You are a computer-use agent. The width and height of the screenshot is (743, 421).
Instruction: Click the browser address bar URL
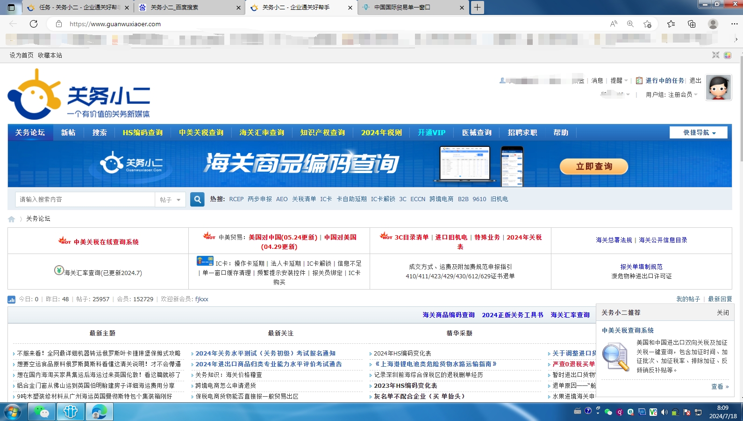pyautogui.click(x=115, y=24)
